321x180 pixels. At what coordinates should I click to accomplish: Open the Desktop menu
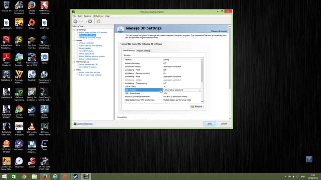[x=87, y=16]
